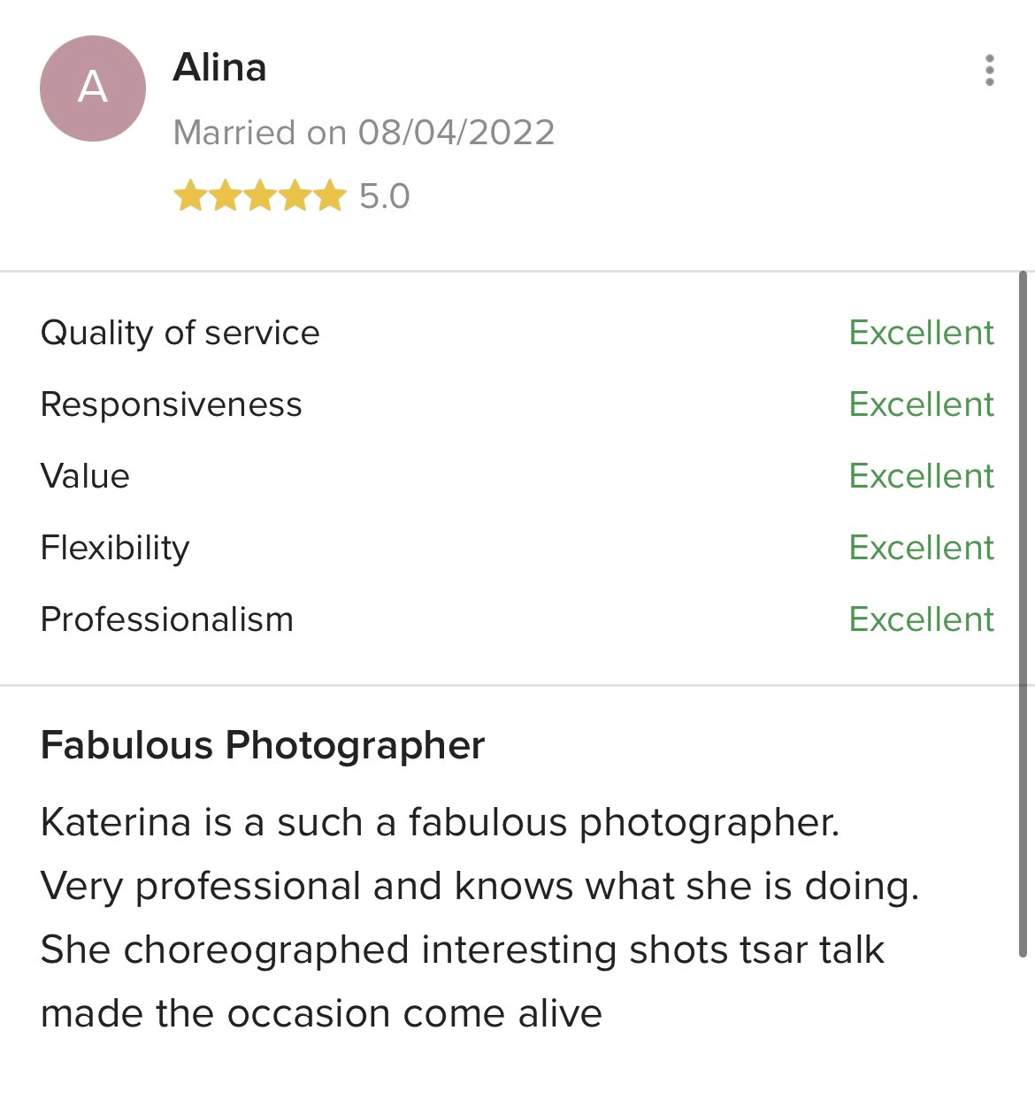Select Excellent beside Responsiveness
This screenshot has width=1035, height=1115.
click(922, 405)
